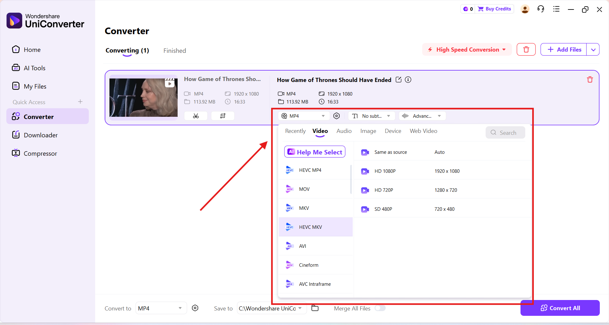609x325 pixels.
Task: Toggle Merge All Files switch
Action: (x=380, y=308)
